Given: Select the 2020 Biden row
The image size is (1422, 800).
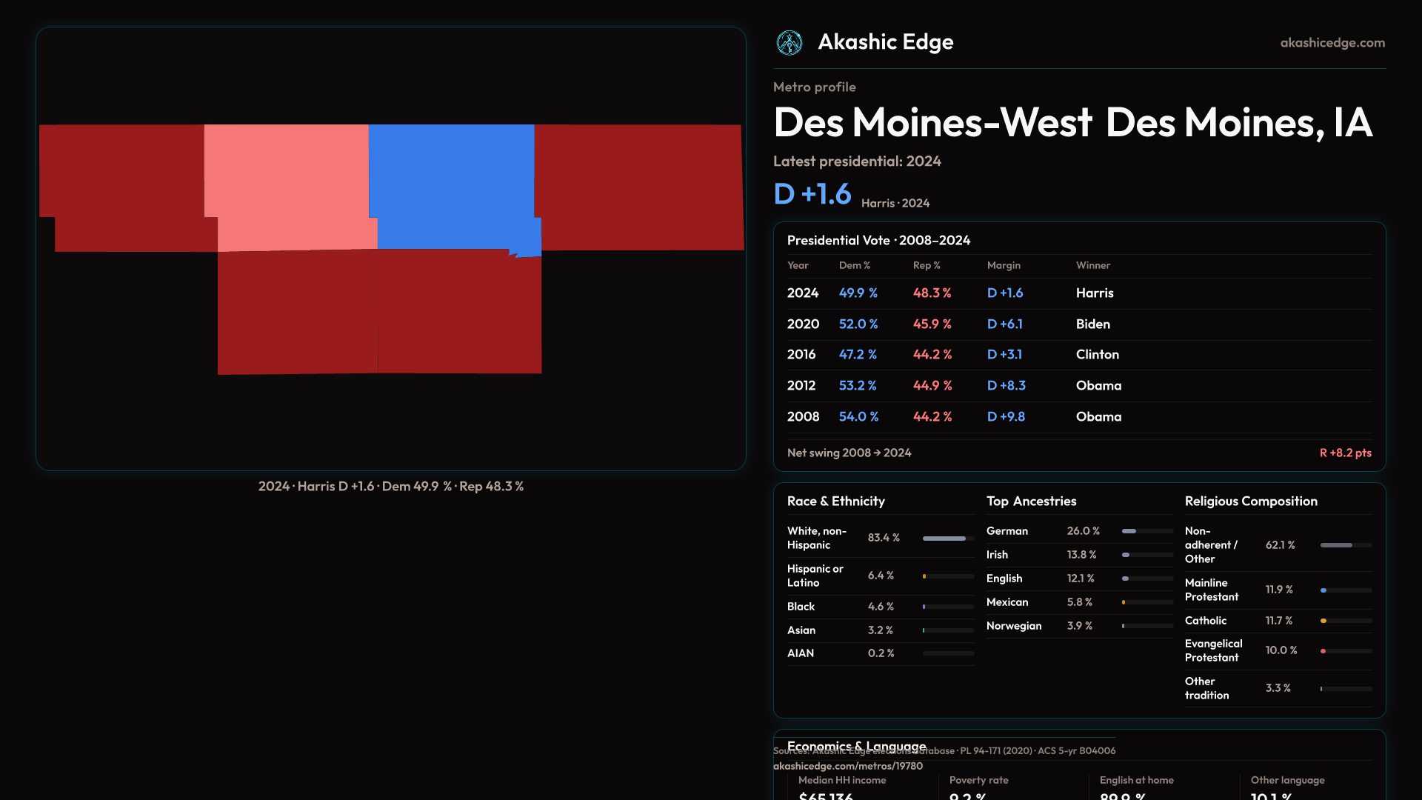Looking at the screenshot, I should coord(1078,324).
